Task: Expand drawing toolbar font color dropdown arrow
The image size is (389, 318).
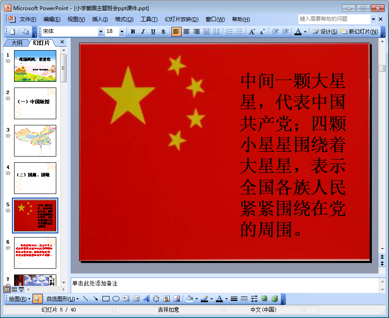Action: click(226, 299)
